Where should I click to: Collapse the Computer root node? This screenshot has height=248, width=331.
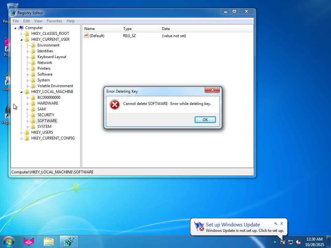point(15,28)
